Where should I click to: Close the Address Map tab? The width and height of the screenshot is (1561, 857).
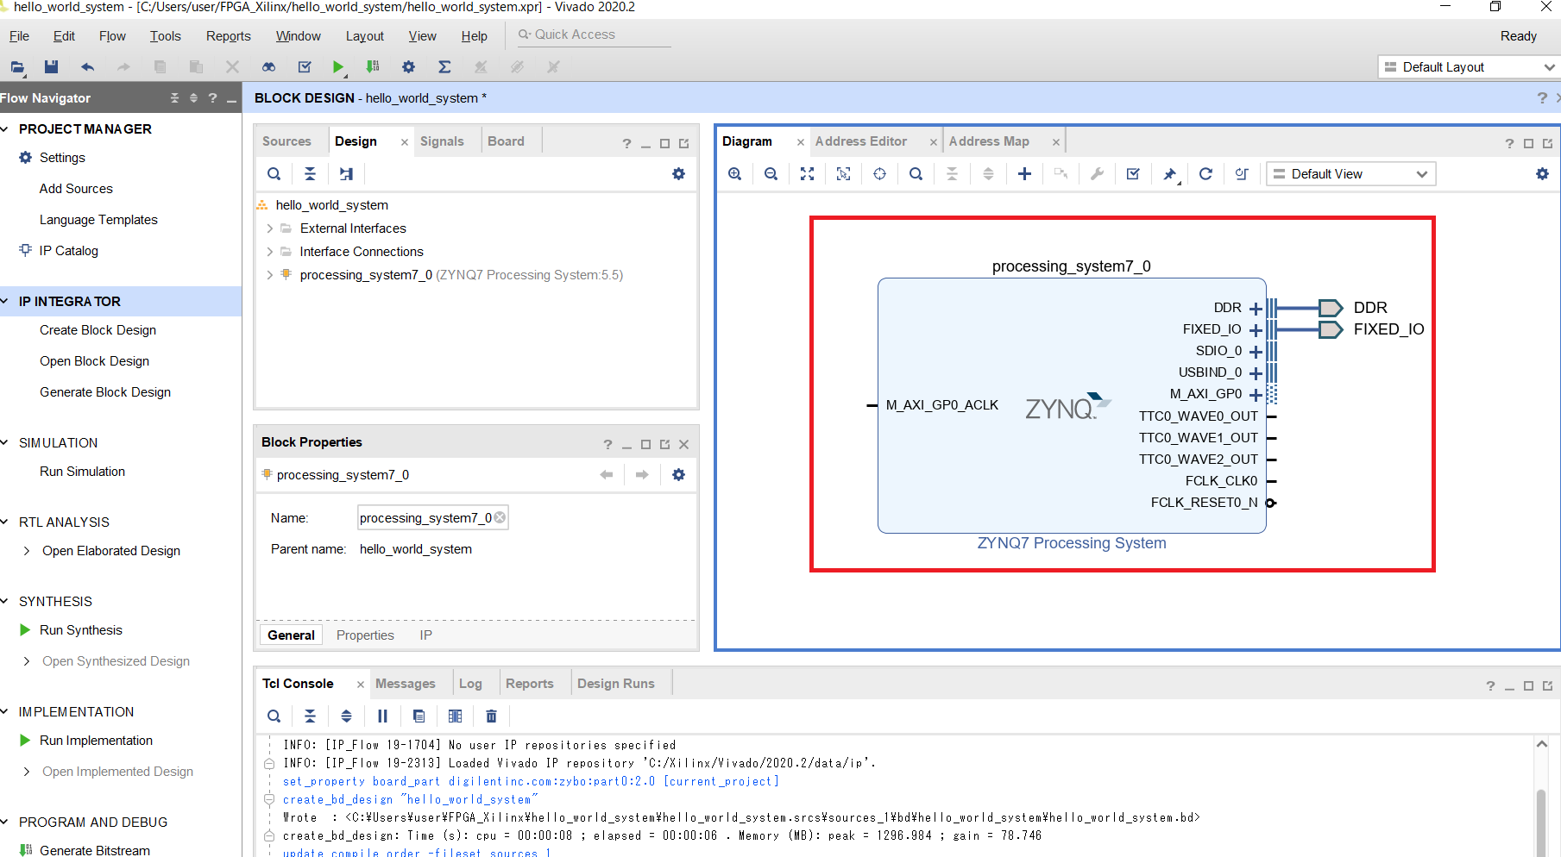(1055, 142)
